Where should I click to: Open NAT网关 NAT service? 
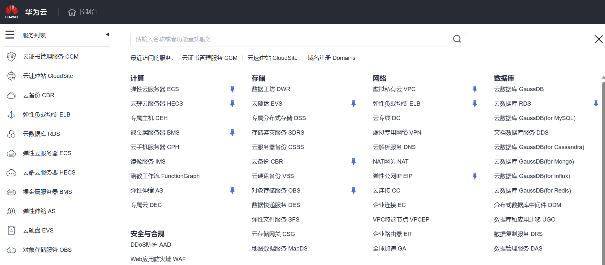390,162
